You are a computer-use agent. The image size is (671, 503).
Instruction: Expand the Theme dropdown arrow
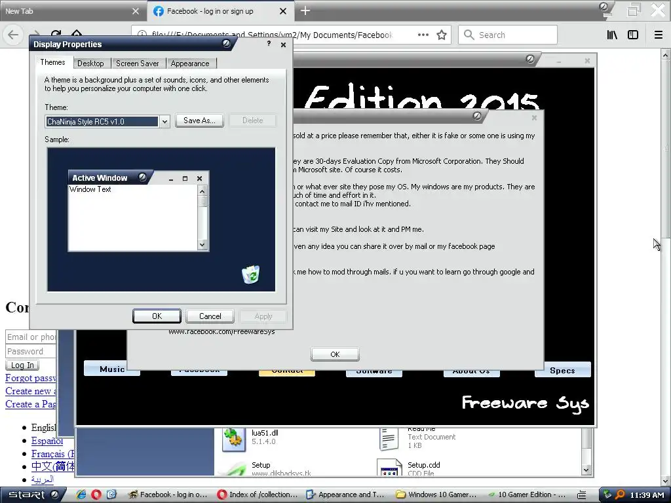[164, 121]
